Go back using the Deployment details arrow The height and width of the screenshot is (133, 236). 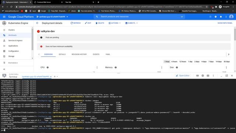pyautogui.click(x=37, y=23)
